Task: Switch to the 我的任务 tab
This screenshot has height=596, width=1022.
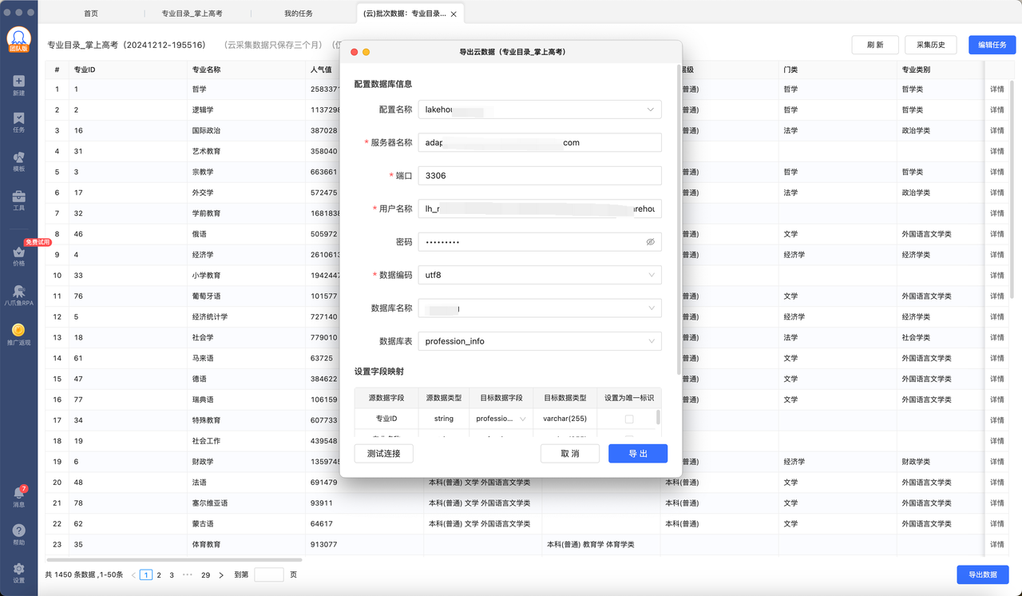Action: (299, 14)
